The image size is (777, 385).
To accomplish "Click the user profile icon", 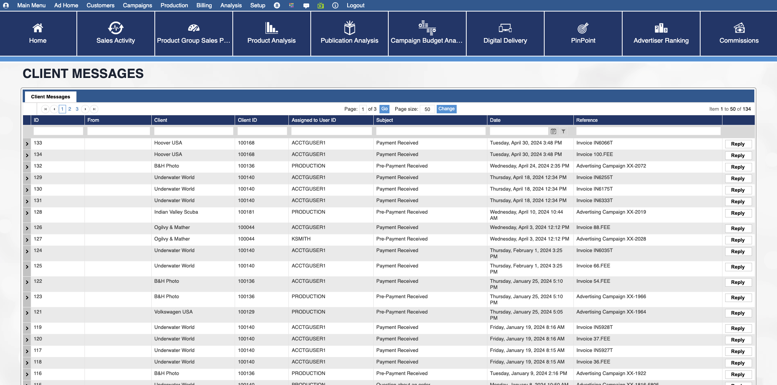I will coord(6,5).
